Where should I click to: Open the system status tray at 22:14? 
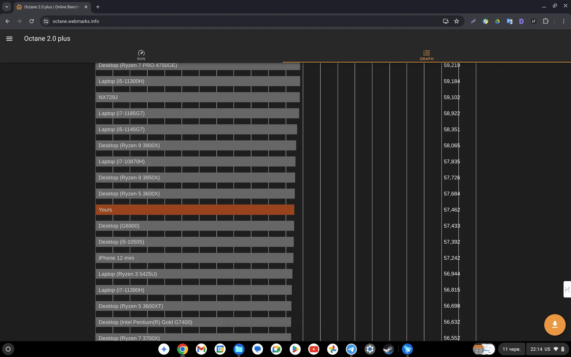point(547,349)
